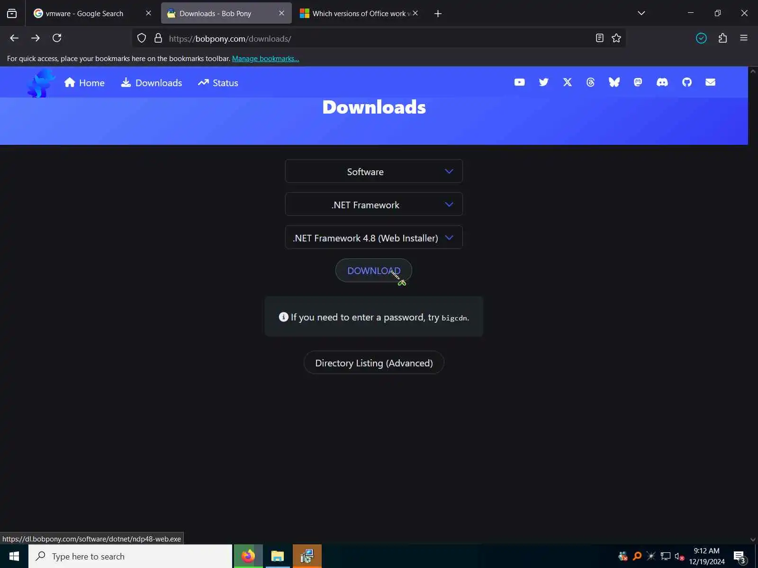
Task: Open the Twitter bird icon link
Action: 543,82
